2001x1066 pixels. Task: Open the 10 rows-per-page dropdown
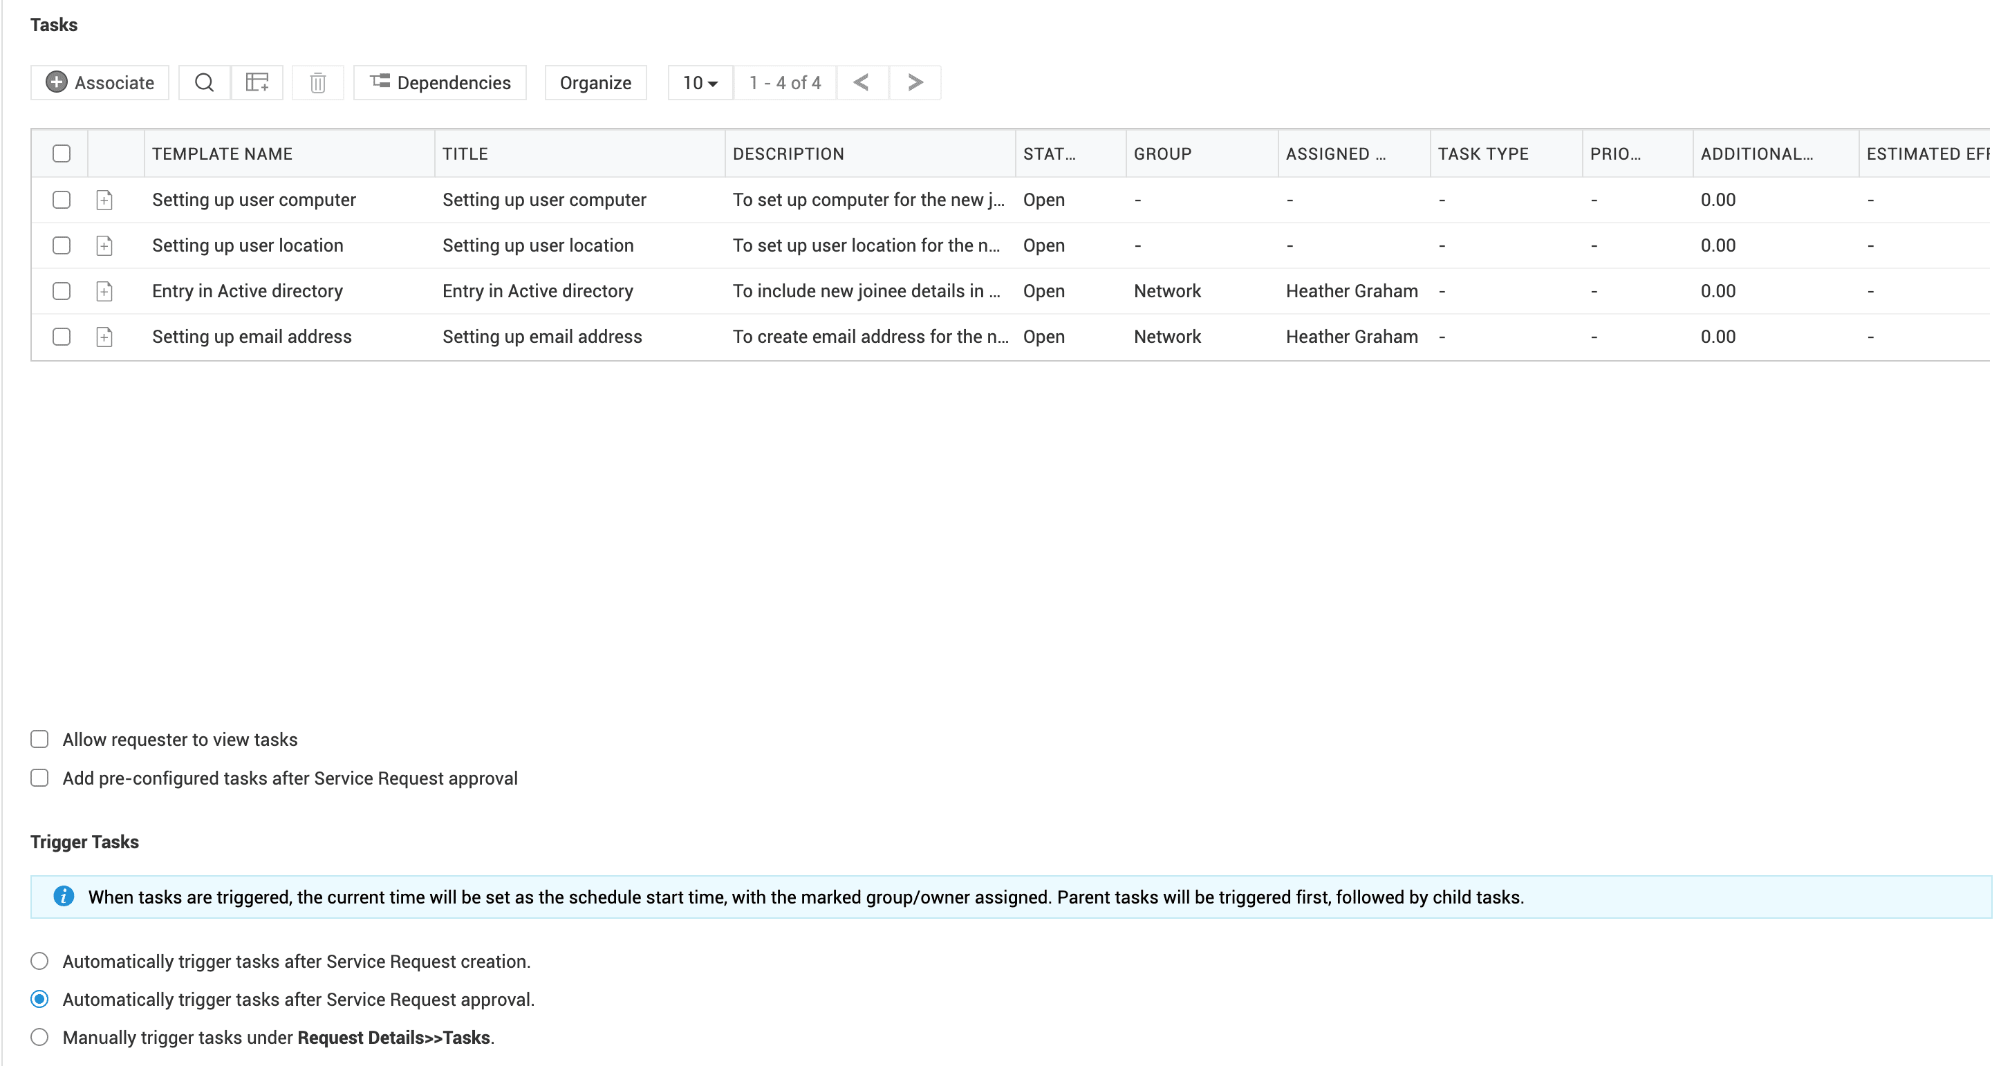(700, 82)
